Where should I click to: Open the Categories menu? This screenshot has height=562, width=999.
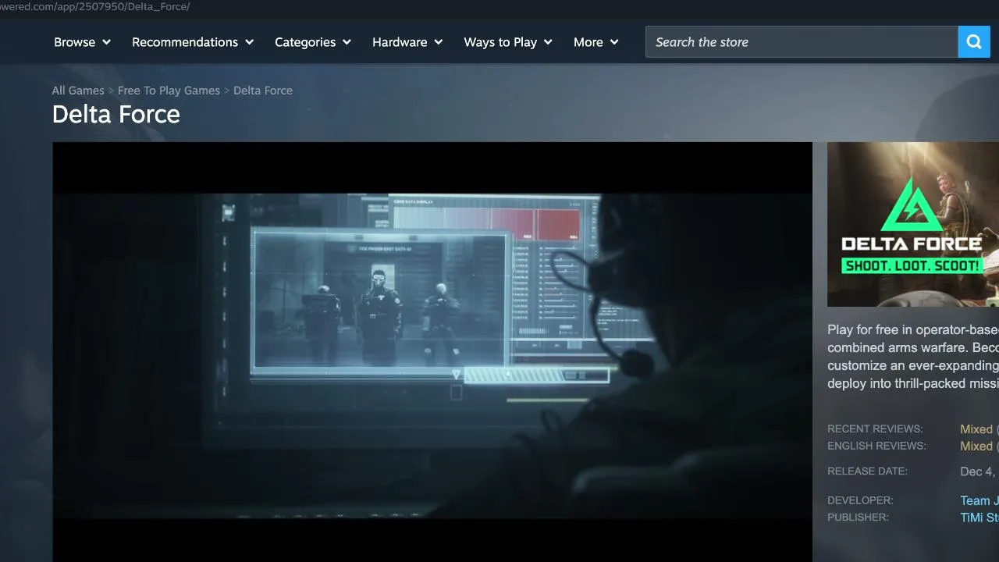(313, 42)
